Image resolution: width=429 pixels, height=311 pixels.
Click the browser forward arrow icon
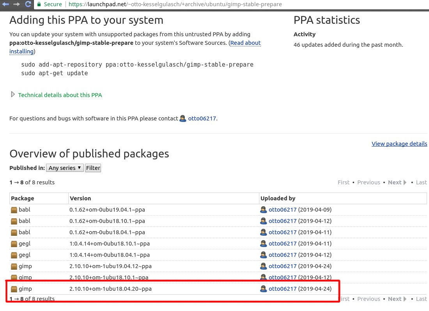pyautogui.click(x=17, y=4)
